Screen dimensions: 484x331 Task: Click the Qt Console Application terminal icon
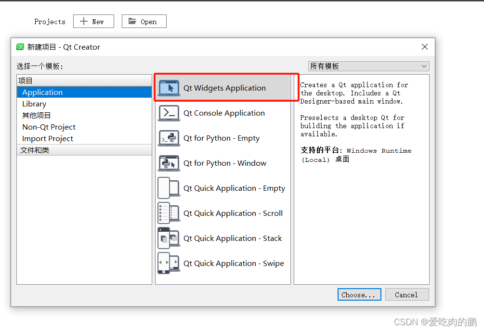(x=169, y=113)
